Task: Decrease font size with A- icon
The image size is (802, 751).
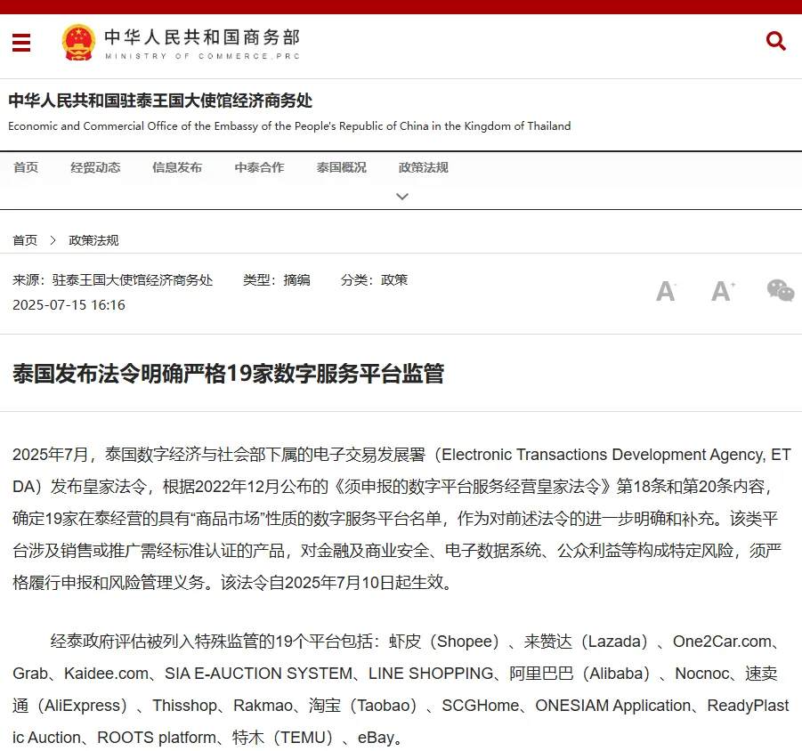Action: (x=667, y=291)
